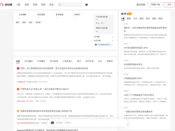Open the 沪铜夜盘收跌0.84% flash news
The height and width of the screenshot is (131, 175).
coord(133,78)
